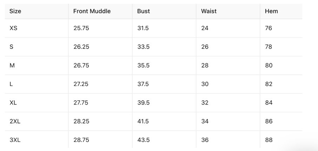Click the hem value 88
This screenshot has height=151, width=318.
coord(269,140)
